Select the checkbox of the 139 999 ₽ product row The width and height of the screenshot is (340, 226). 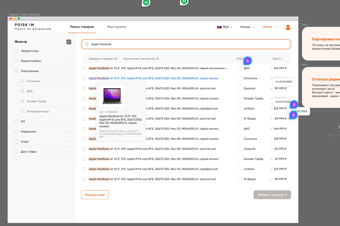coord(84,139)
